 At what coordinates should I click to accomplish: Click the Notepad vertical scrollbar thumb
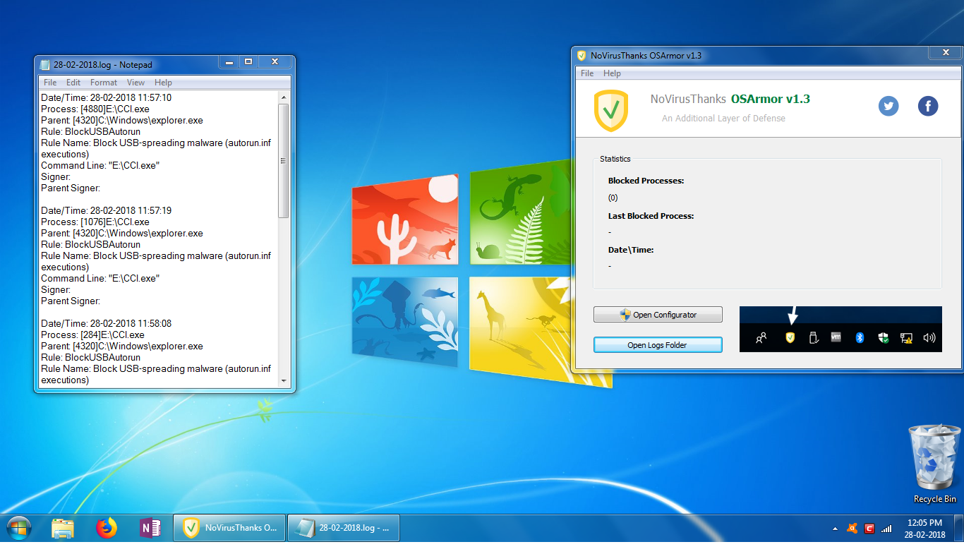pyautogui.click(x=284, y=160)
